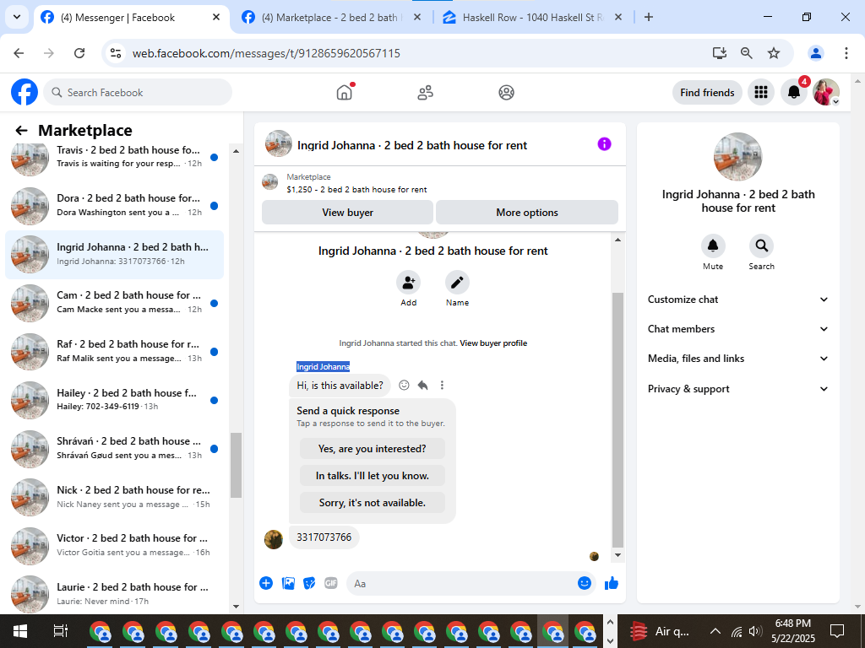The image size is (865, 648).
Task: Open Cam conversation in the list
Action: tap(115, 303)
